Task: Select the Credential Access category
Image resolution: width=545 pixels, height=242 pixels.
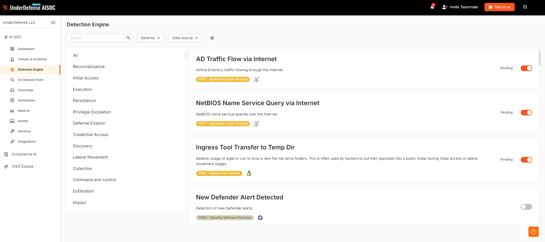Action: (91, 135)
